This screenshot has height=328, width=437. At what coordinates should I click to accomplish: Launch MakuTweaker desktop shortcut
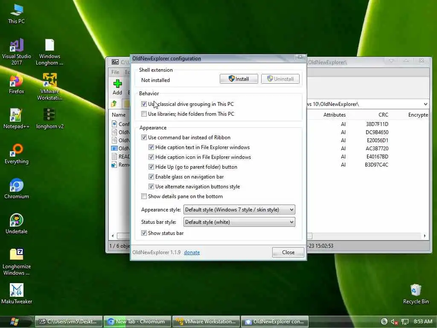pyautogui.click(x=17, y=294)
